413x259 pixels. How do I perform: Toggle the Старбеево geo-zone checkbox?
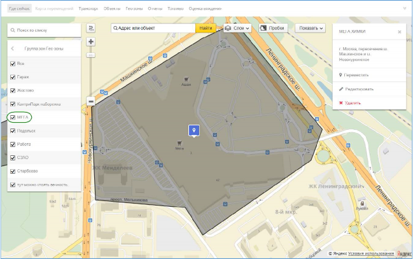coord(12,171)
